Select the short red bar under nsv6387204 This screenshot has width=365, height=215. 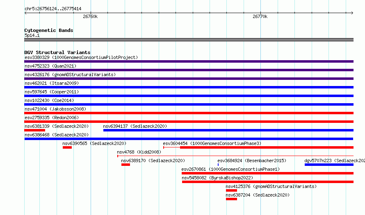pyautogui.click(x=231, y=199)
